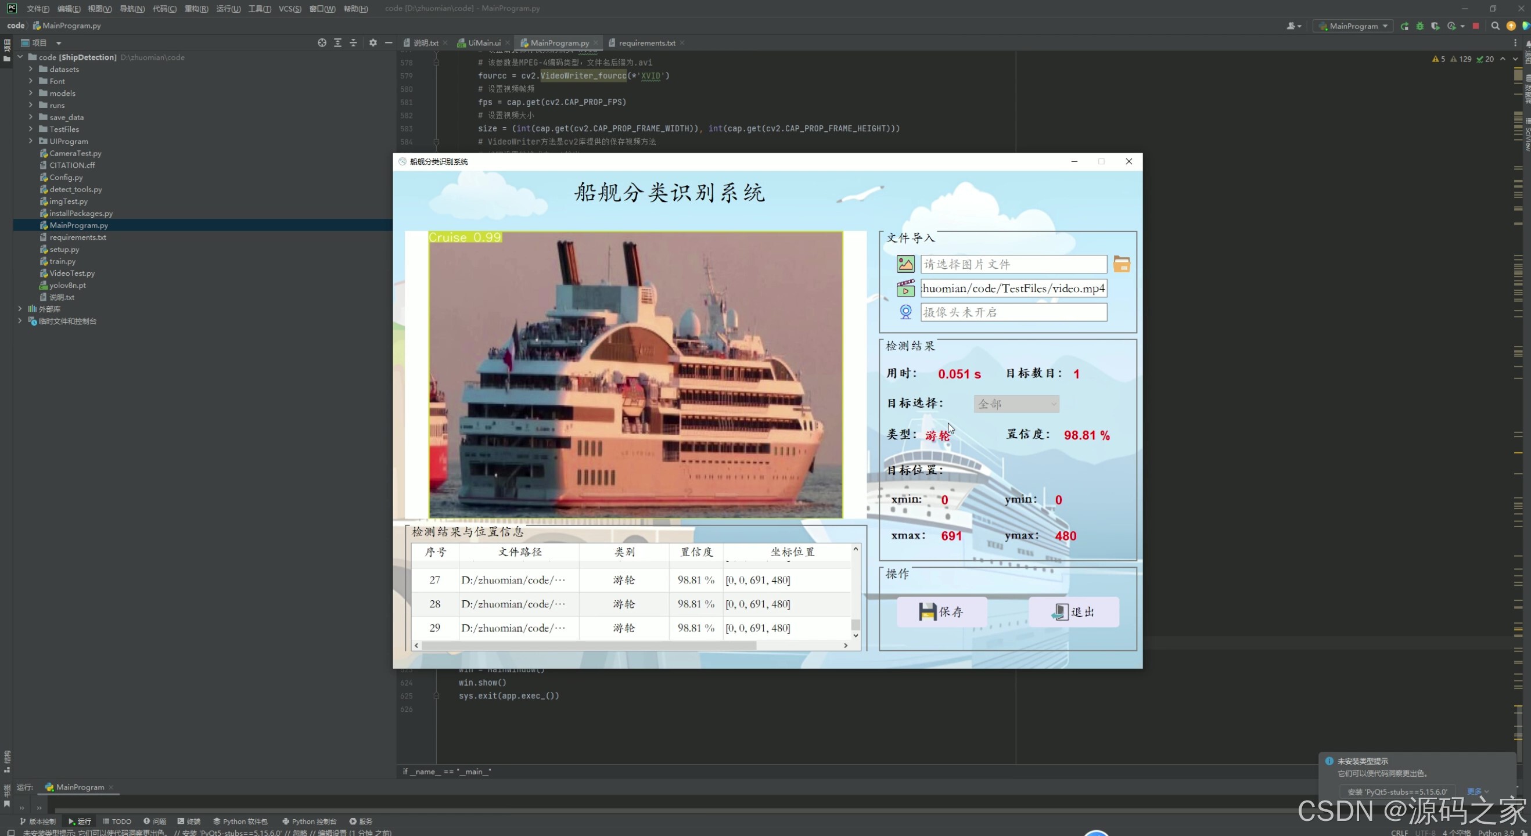Open the user account icon in toolbar
Image resolution: width=1531 pixels, height=836 pixels.
[1292, 26]
